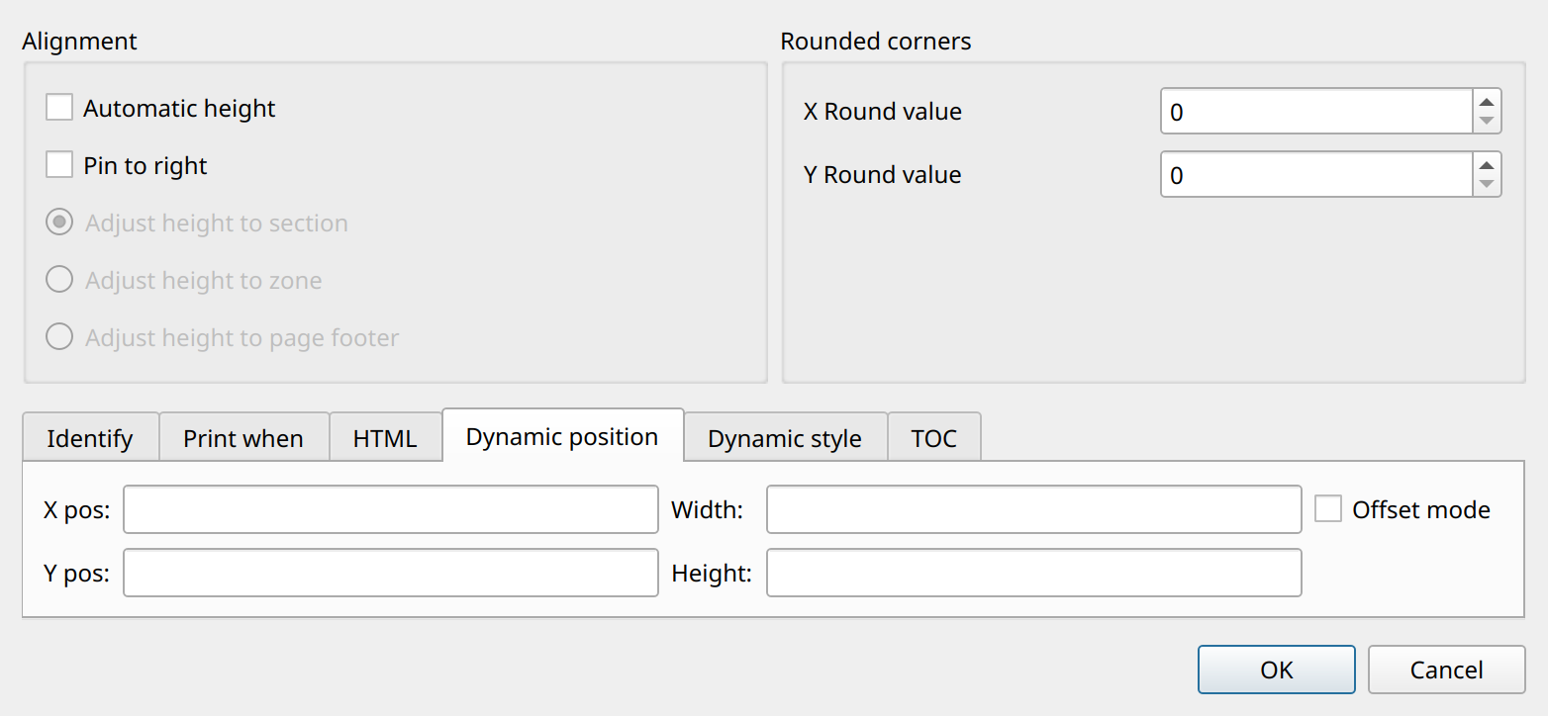1548x716 pixels.
Task: Focus the X Round value field
Action: 1317,112
